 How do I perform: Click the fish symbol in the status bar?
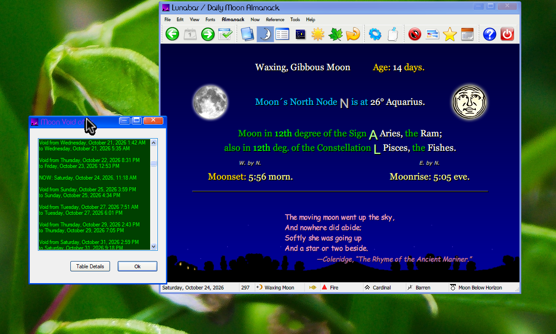(312, 288)
